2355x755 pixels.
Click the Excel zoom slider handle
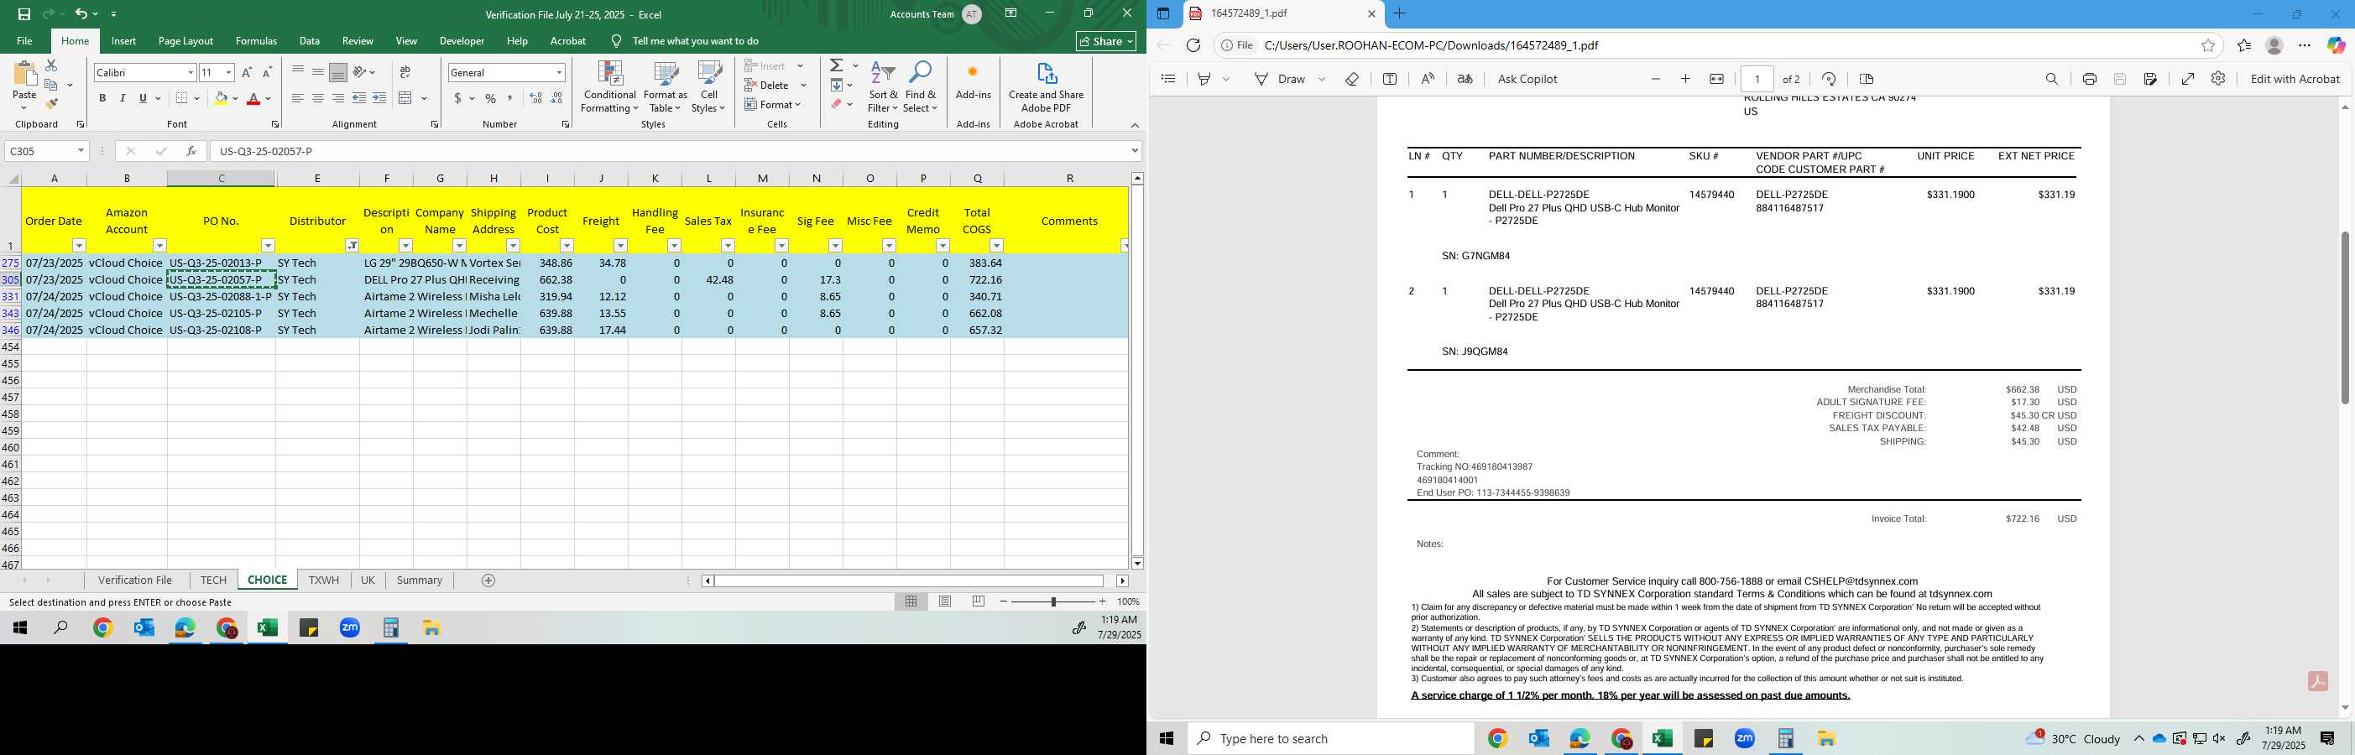tap(1054, 601)
